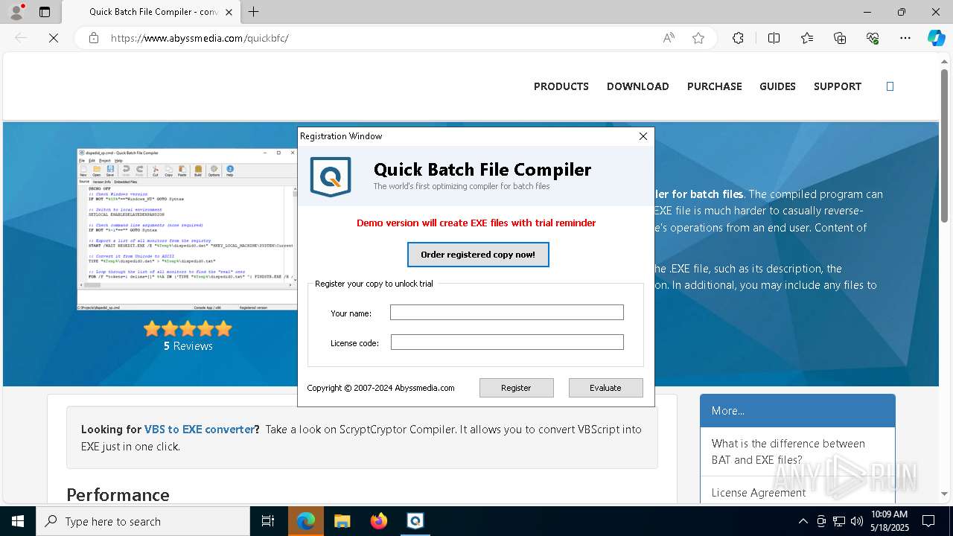
Task: Switch to Quick Batch File Compiler taskbar app
Action: click(415, 521)
